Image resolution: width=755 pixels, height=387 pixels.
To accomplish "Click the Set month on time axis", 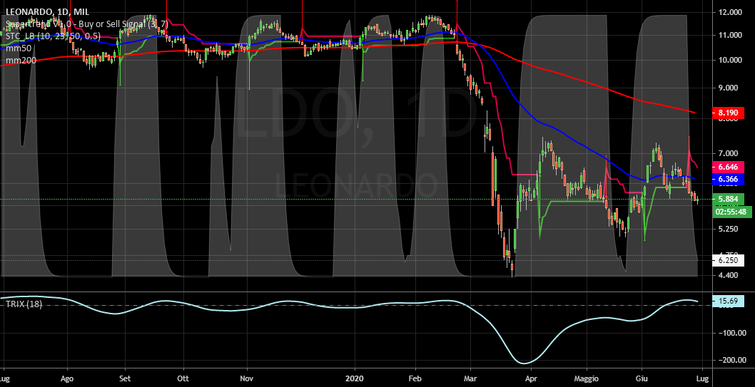I will coord(125,378).
